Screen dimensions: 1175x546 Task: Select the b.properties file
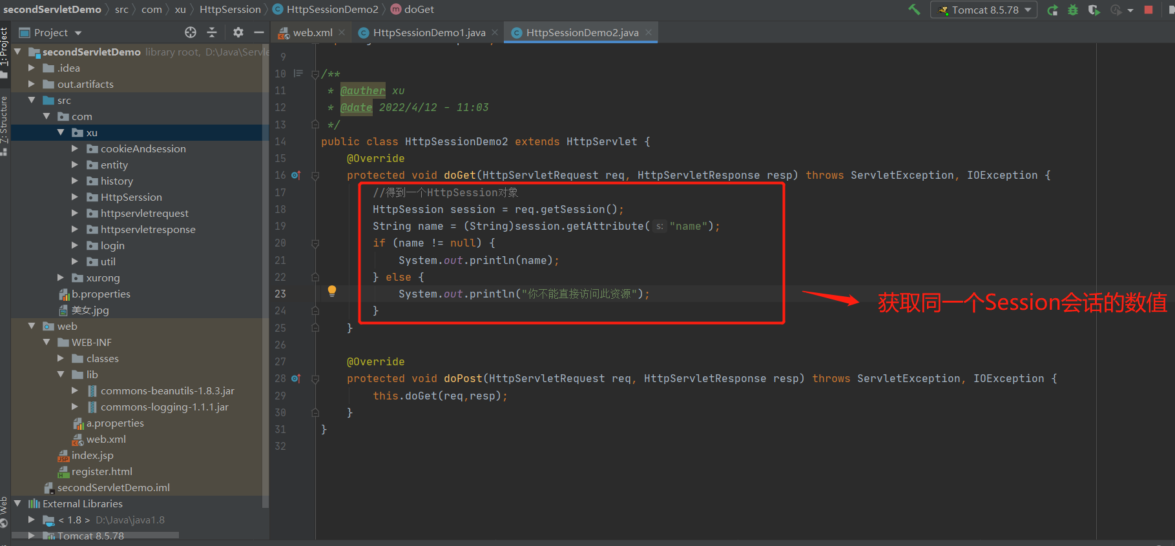[x=101, y=294]
